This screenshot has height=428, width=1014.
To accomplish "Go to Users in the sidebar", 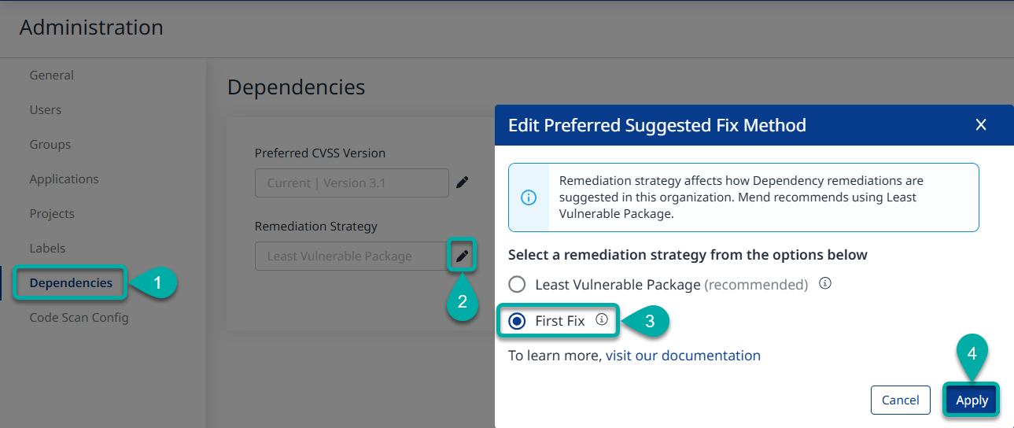I will [x=46, y=110].
